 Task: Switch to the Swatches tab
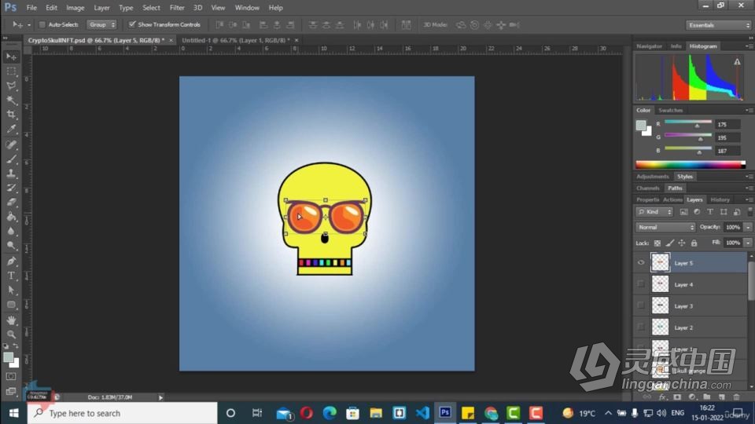[x=670, y=110]
